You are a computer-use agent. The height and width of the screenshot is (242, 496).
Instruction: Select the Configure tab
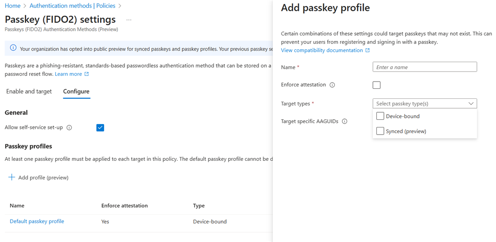pos(76,91)
